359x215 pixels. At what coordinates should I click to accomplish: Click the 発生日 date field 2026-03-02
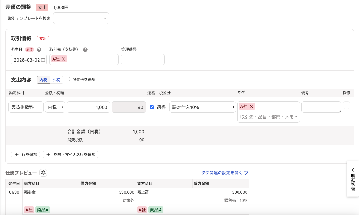pyautogui.click(x=29, y=60)
